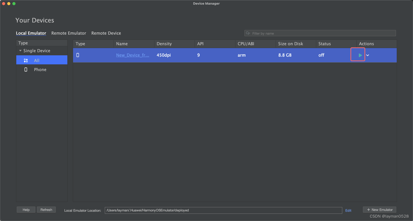Click the Status column header
This screenshot has width=413, height=221.
click(x=336, y=44)
